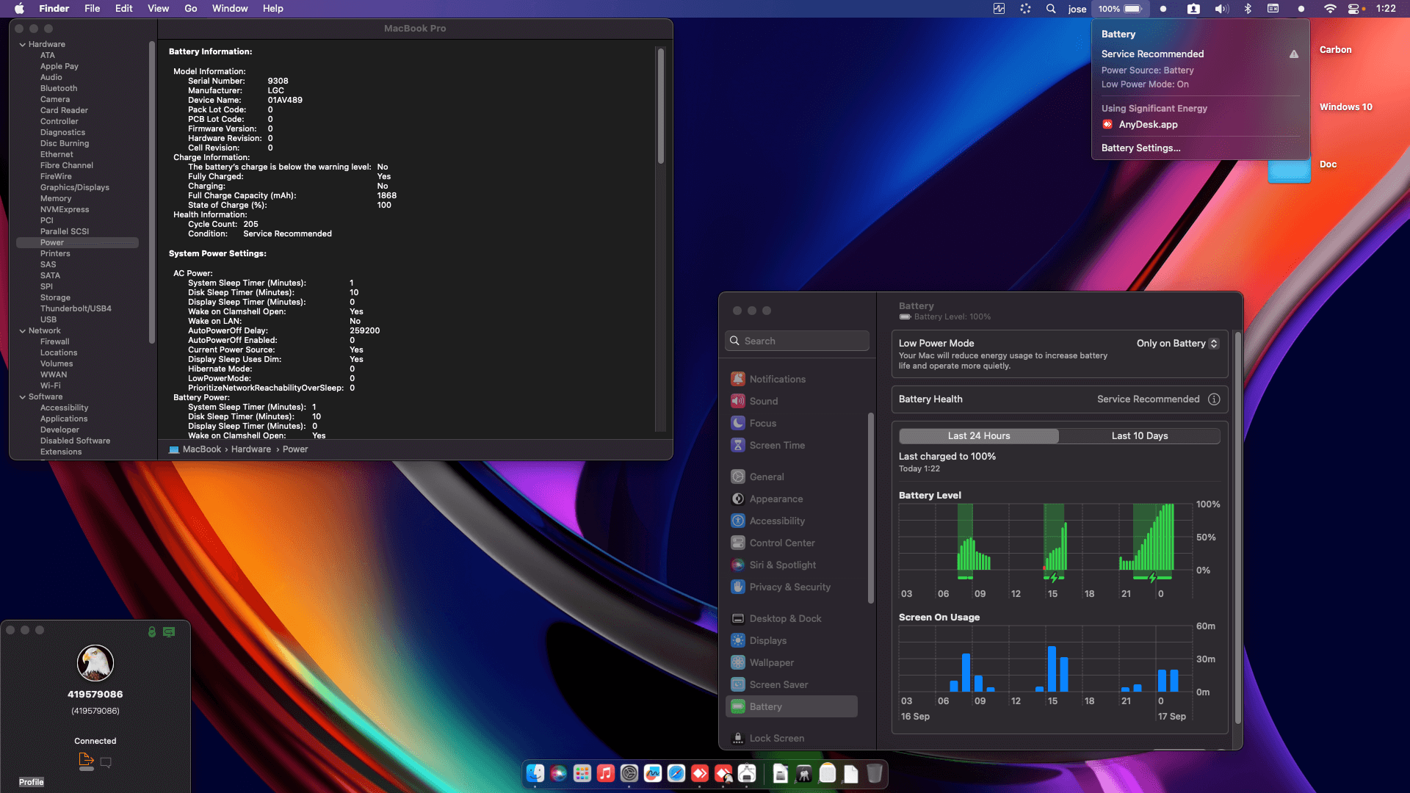1410x793 pixels.
Task: Open Notifications settings in sidebar
Action: pos(777,379)
